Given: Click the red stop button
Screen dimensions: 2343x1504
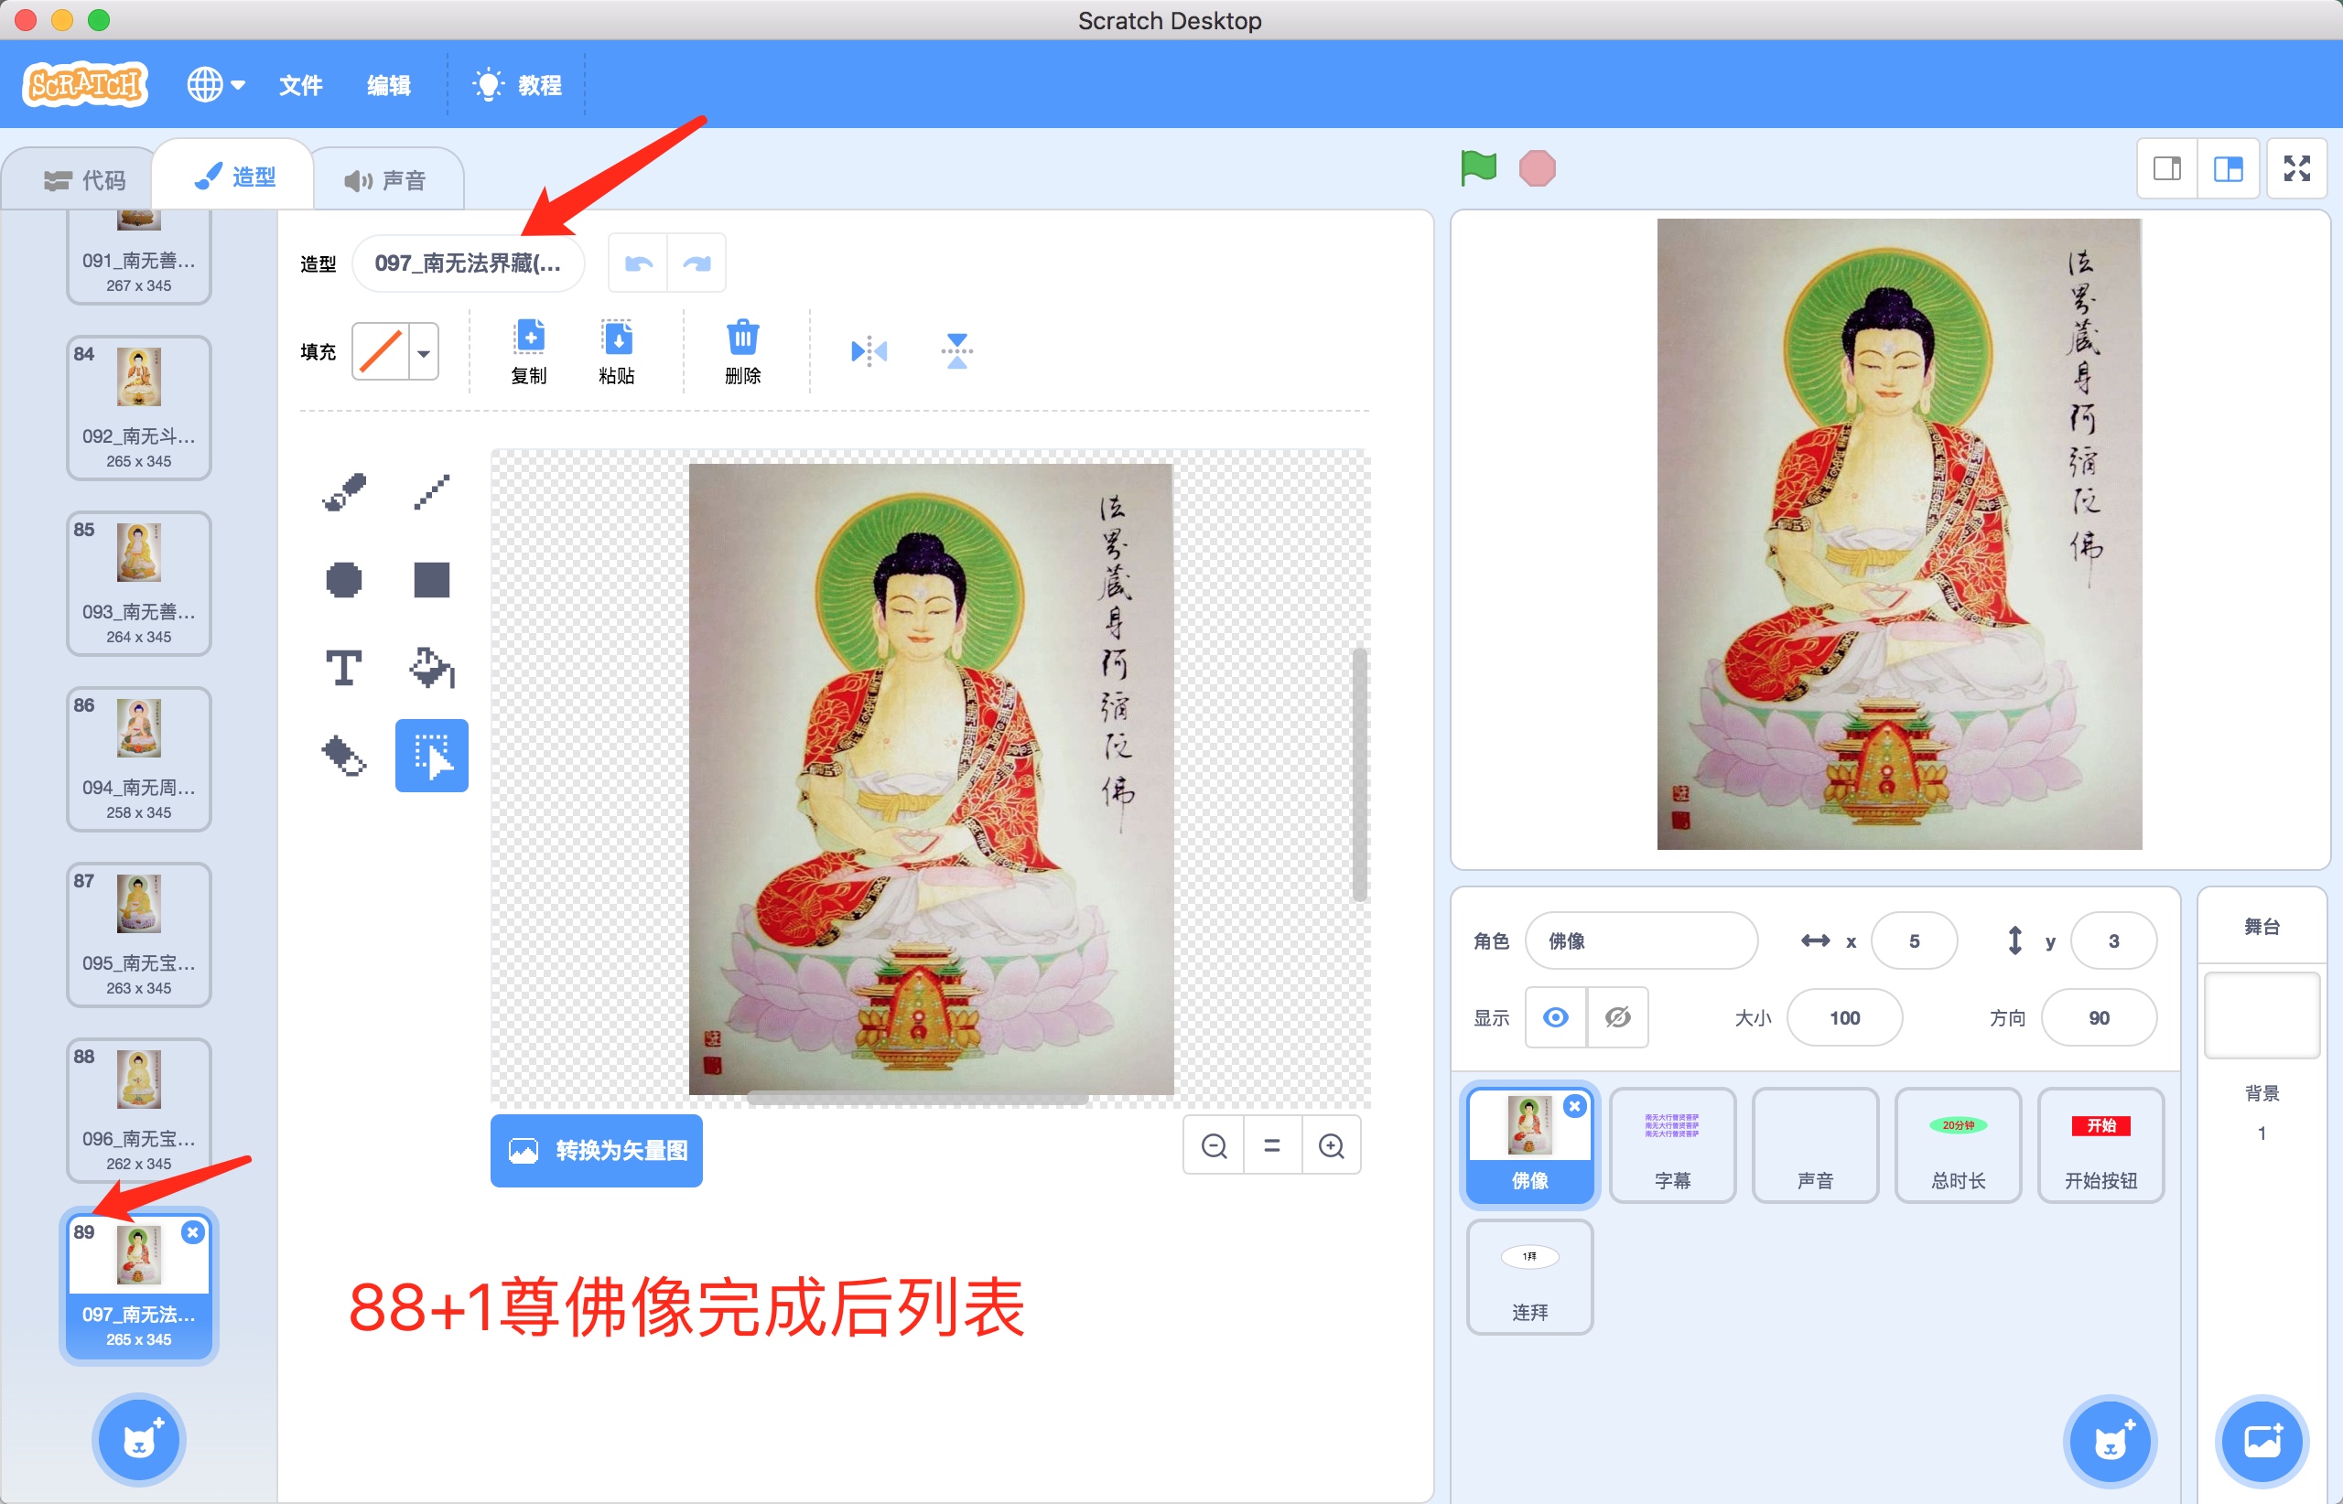Looking at the screenshot, I should 1537,168.
